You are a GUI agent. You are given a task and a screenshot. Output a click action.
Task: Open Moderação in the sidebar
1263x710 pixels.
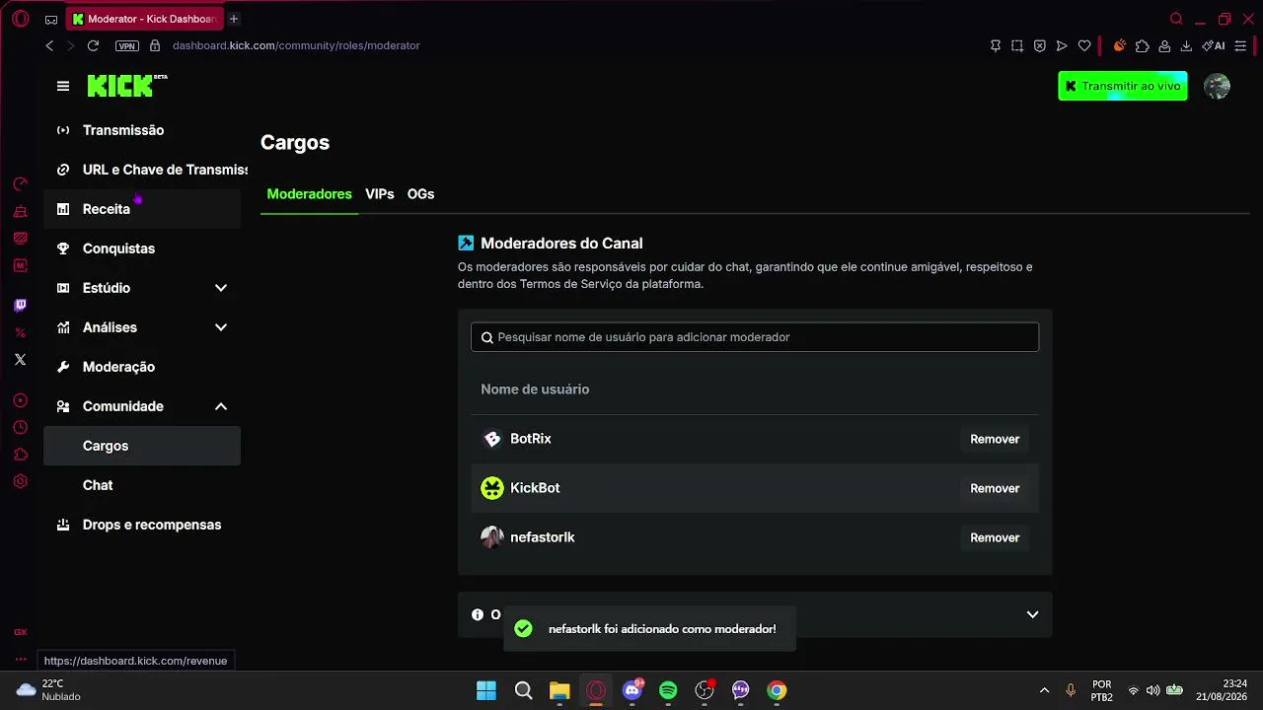142,367
